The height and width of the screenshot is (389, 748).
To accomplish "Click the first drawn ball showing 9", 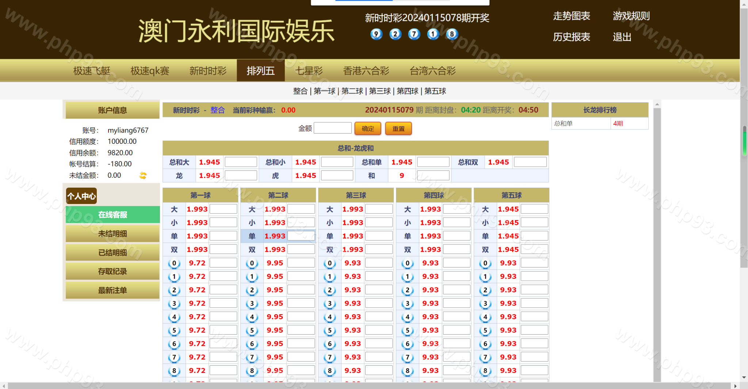I will coord(376,34).
